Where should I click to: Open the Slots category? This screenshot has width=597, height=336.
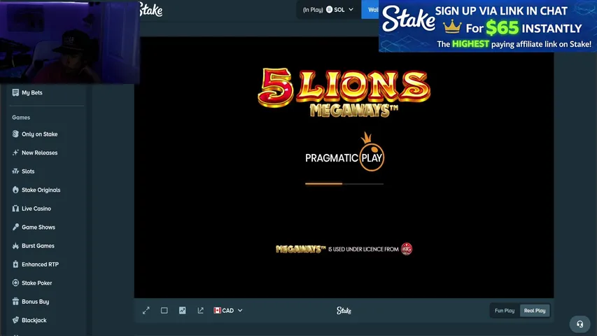point(28,171)
